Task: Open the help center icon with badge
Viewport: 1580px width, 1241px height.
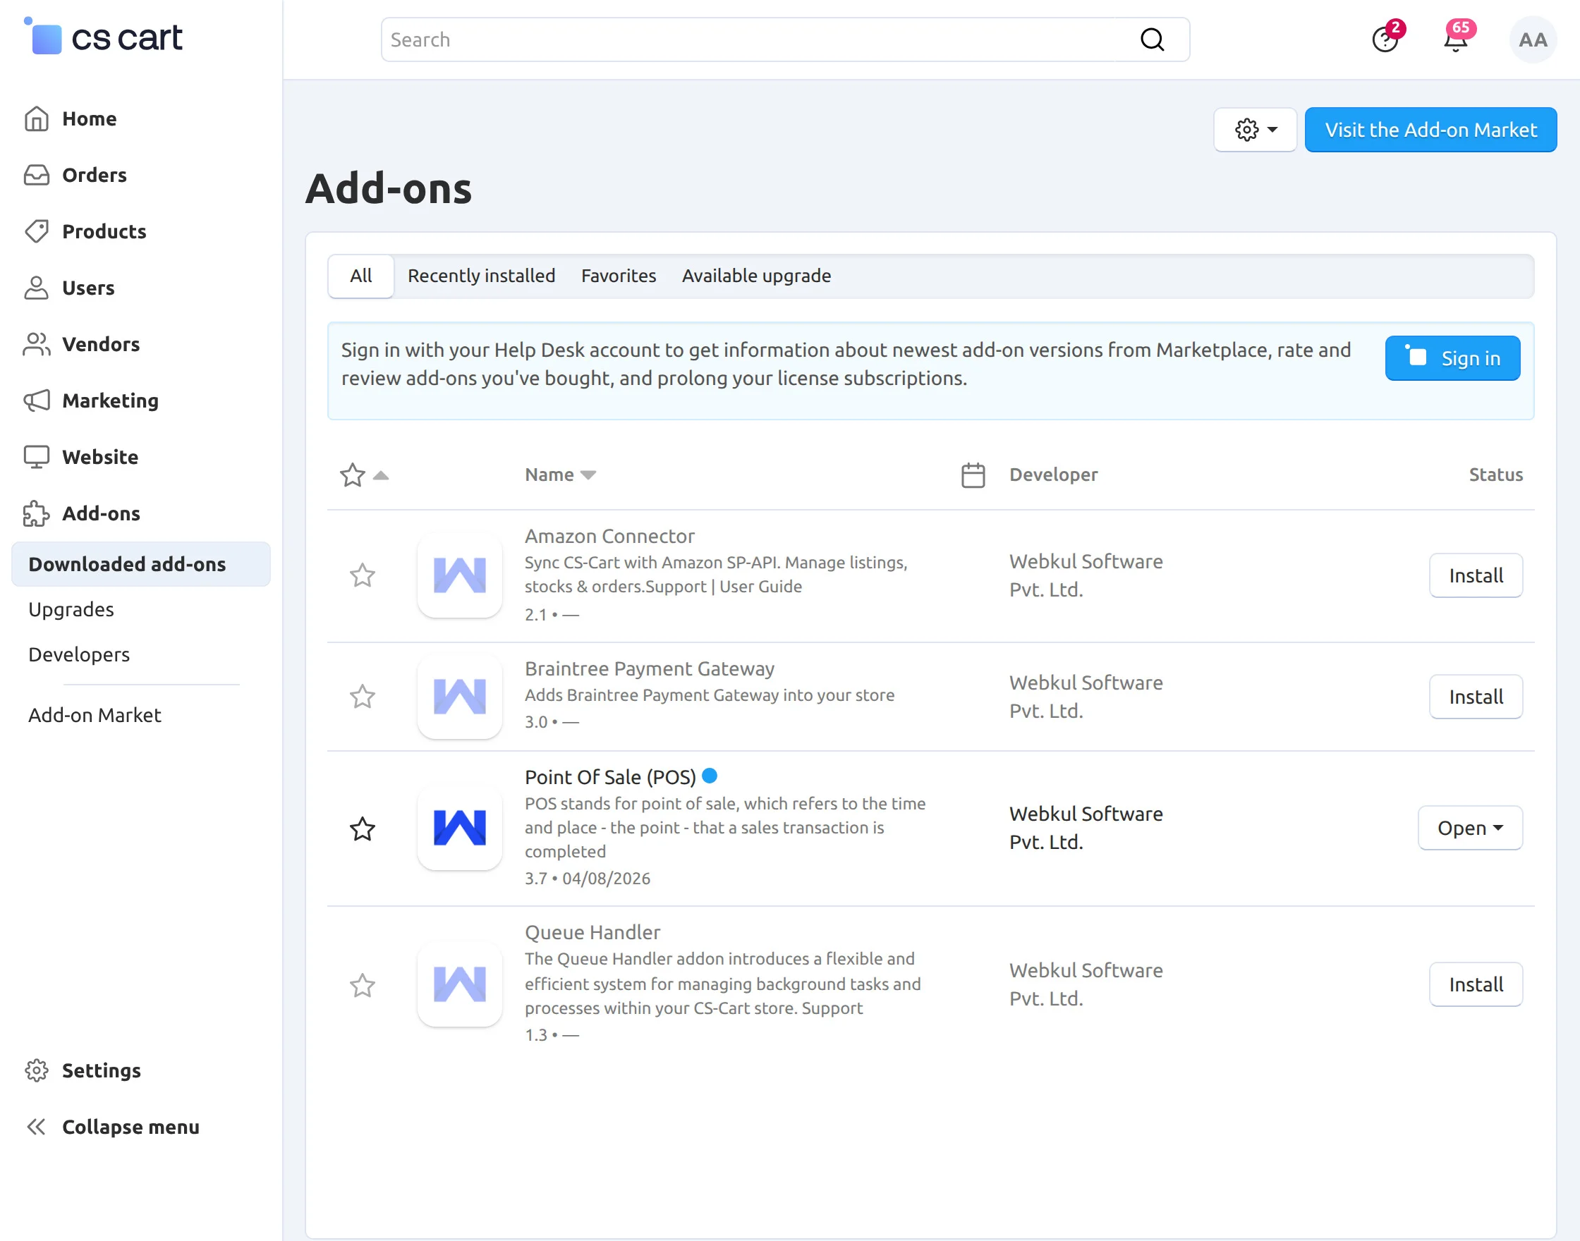Action: (x=1385, y=39)
